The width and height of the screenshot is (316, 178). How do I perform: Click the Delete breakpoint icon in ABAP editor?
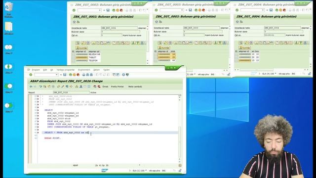click(x=99, y=87)
